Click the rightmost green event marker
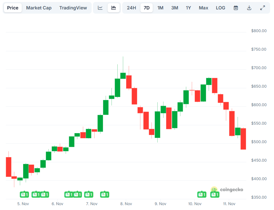 (x=215, y=194)
